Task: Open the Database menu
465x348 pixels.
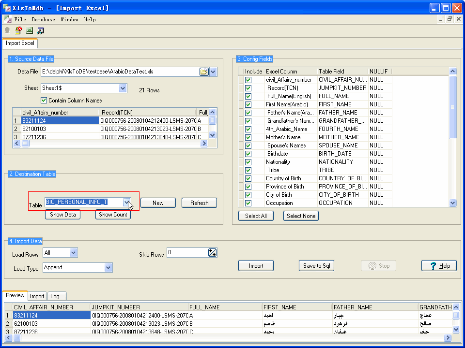Action: [43, 19]
